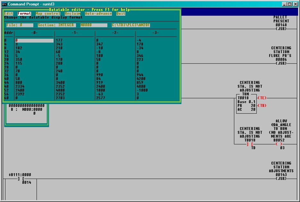Click the N0000 data file selector
300x202 pixels.
[93, 25]
